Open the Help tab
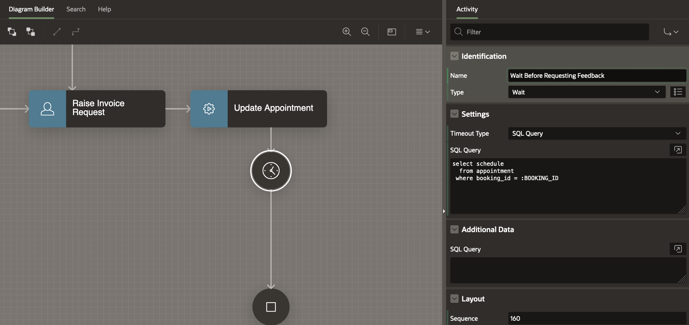Screen dimensions: 689x325 (x=104, y=9)
